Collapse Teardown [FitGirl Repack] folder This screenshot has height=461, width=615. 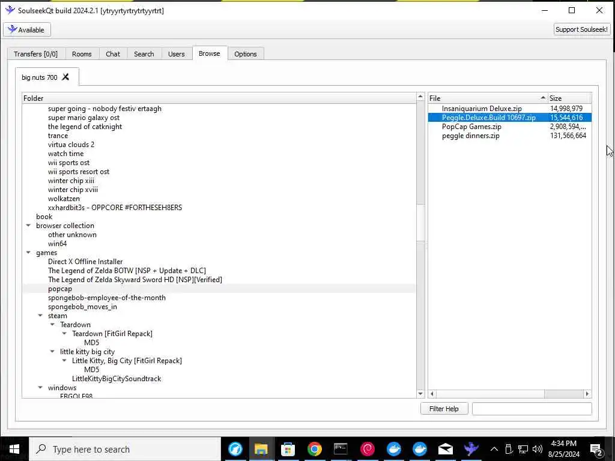pos(64,334)
